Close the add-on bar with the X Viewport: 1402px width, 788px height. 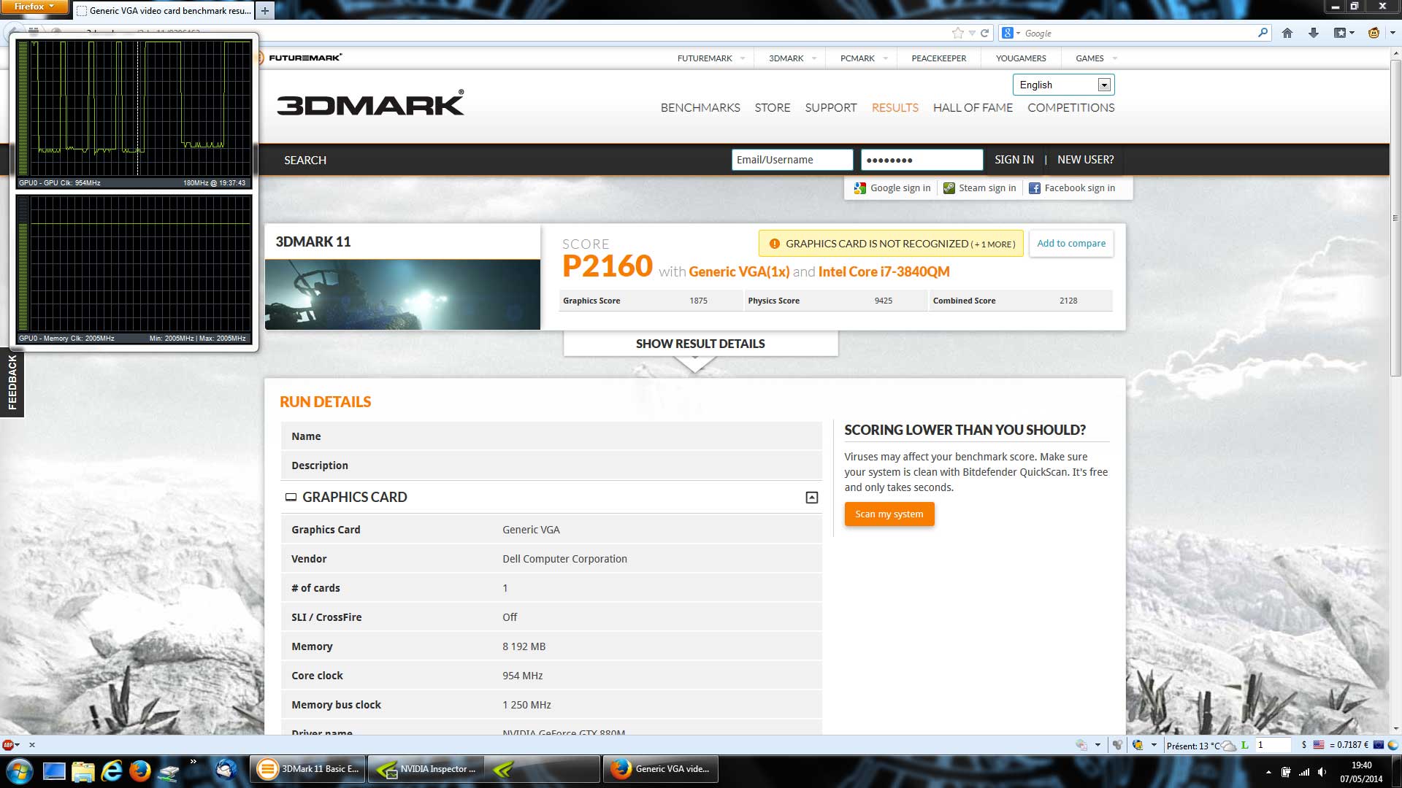32,745
